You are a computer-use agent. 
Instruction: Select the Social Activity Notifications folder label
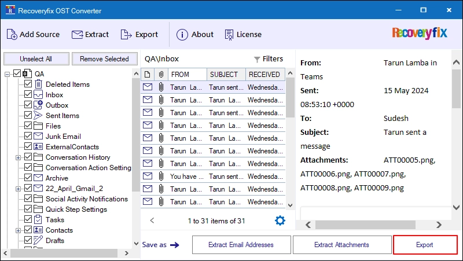(86, 198)
